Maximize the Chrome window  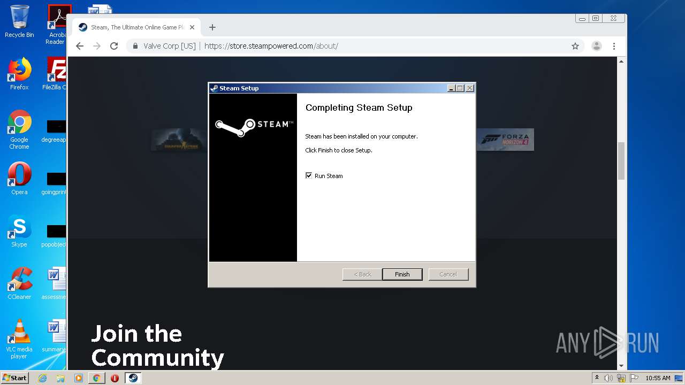point(596,18)
